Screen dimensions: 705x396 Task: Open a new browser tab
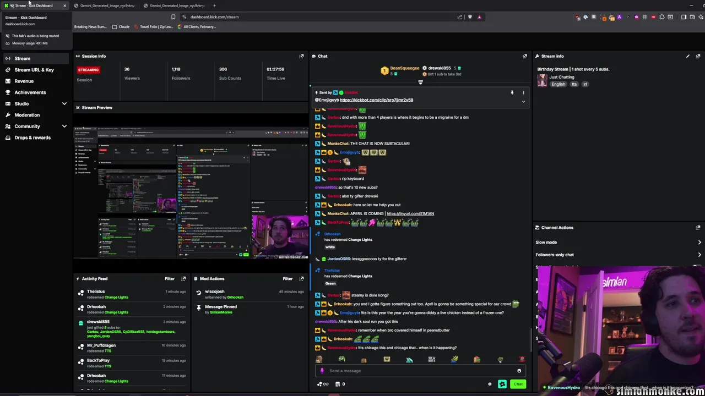(x=214, y=5)
